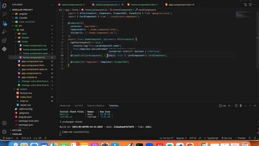Open the Debug Console tab
The height and width of the screenshot is (146, 259).
pos(96,105)
